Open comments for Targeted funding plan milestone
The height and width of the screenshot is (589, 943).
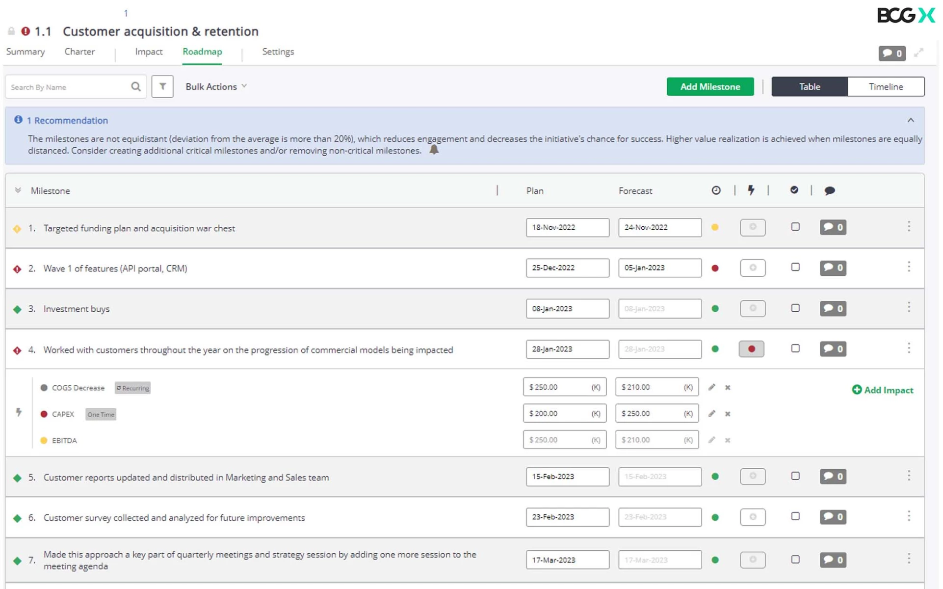(833, 227)
